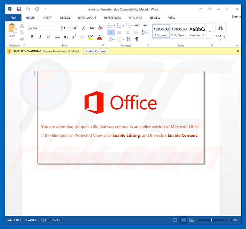The height and width of the screenshot is (229, 246).
Task: Click Show/Hide paragraph marks icon
Action: 137,39
